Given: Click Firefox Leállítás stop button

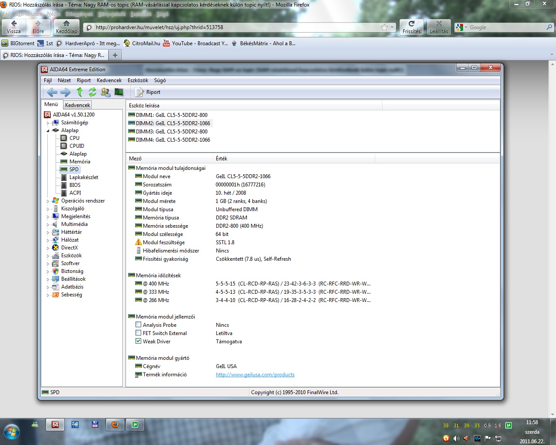Looking at the screenshot, I should 439,27.
